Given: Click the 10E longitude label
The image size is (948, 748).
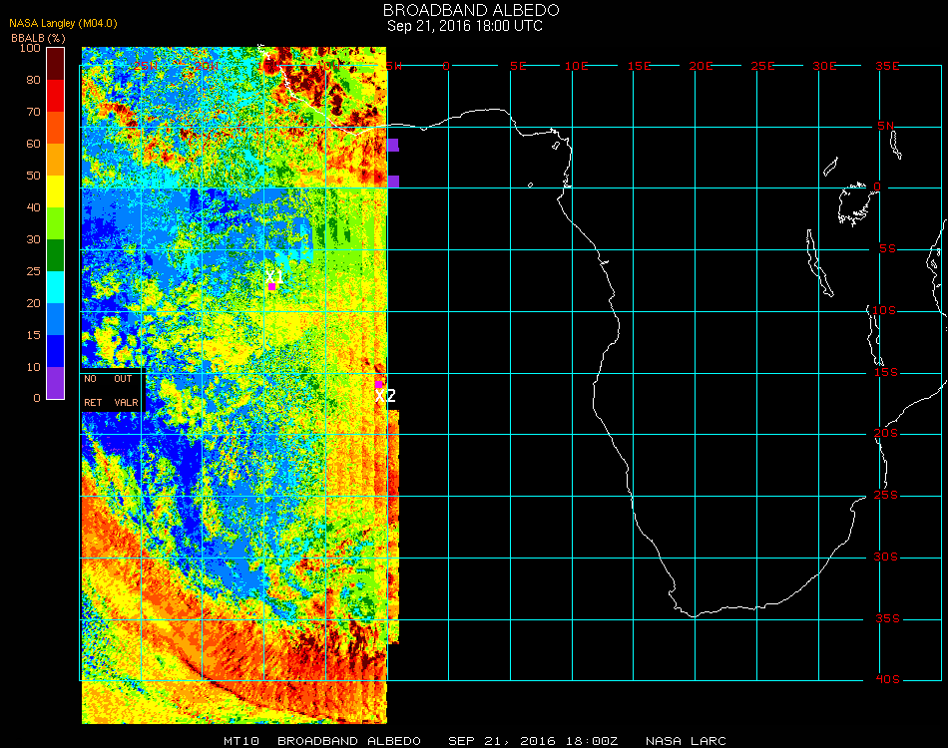Looking at the screenshot, I should tap(576, 66).
